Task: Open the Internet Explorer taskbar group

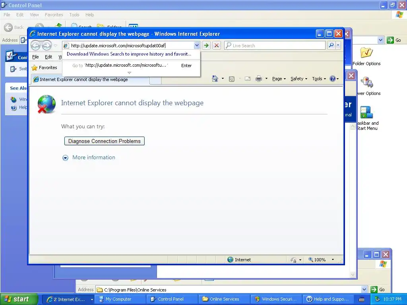Action: [x=68, y=299]
